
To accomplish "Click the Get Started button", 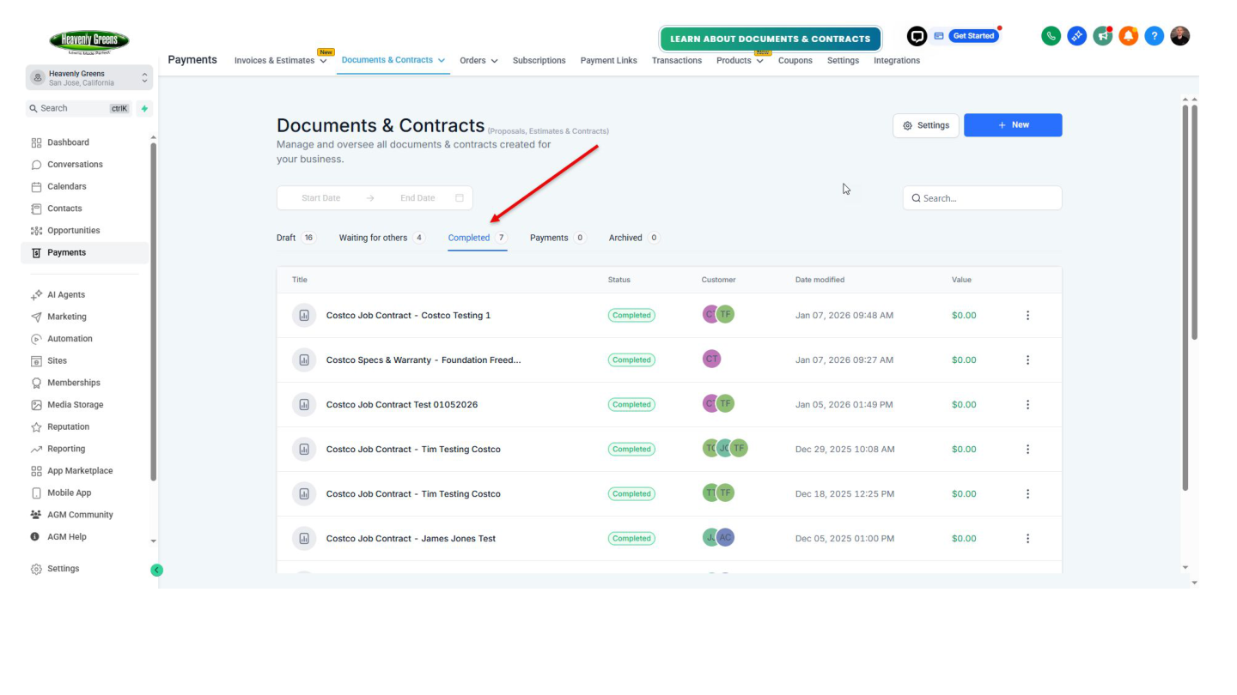I will click(973, 36).
